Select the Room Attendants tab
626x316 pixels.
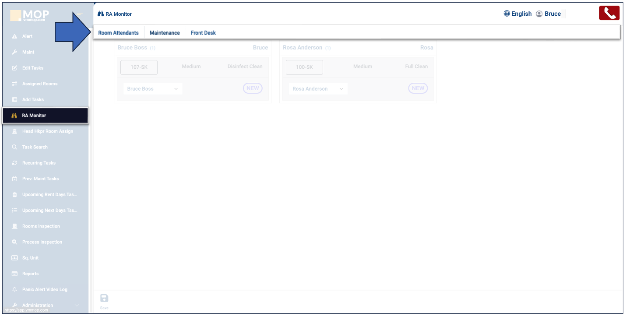click(x=118, y=33)
